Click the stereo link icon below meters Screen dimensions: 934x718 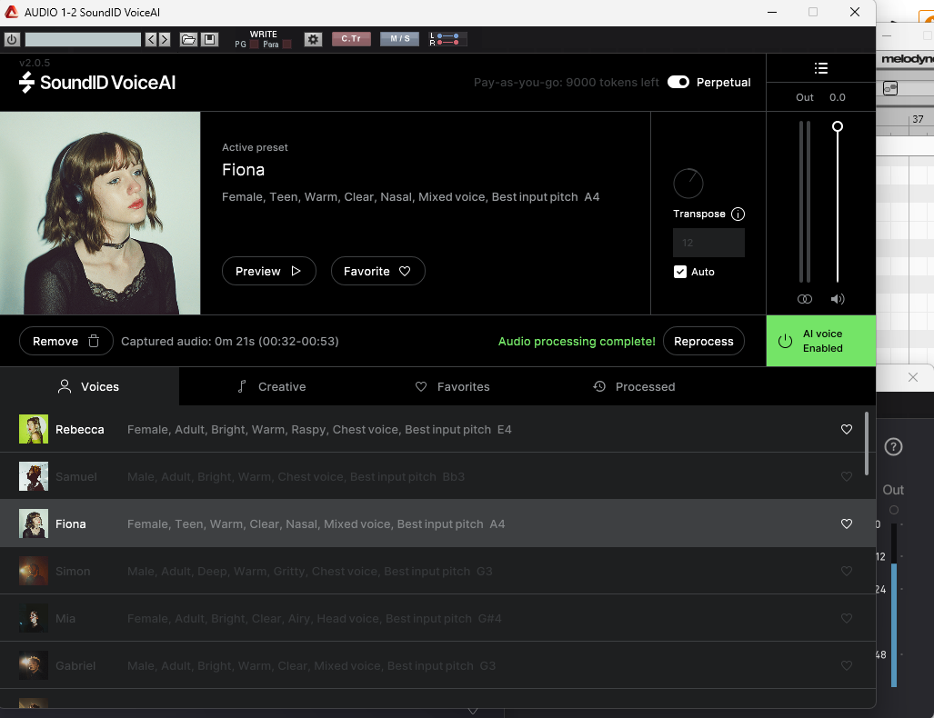pyautogui.click(x=804, y=299)
